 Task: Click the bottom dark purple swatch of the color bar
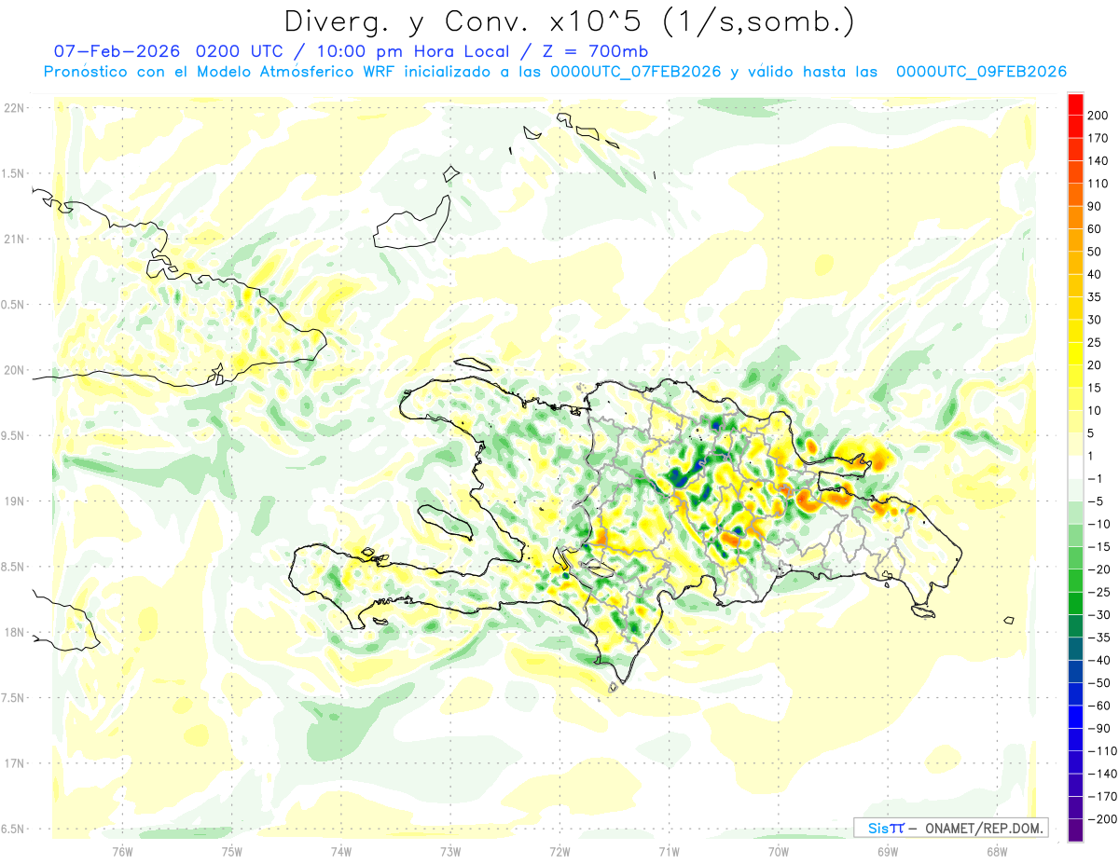[x=1075, y=830]
